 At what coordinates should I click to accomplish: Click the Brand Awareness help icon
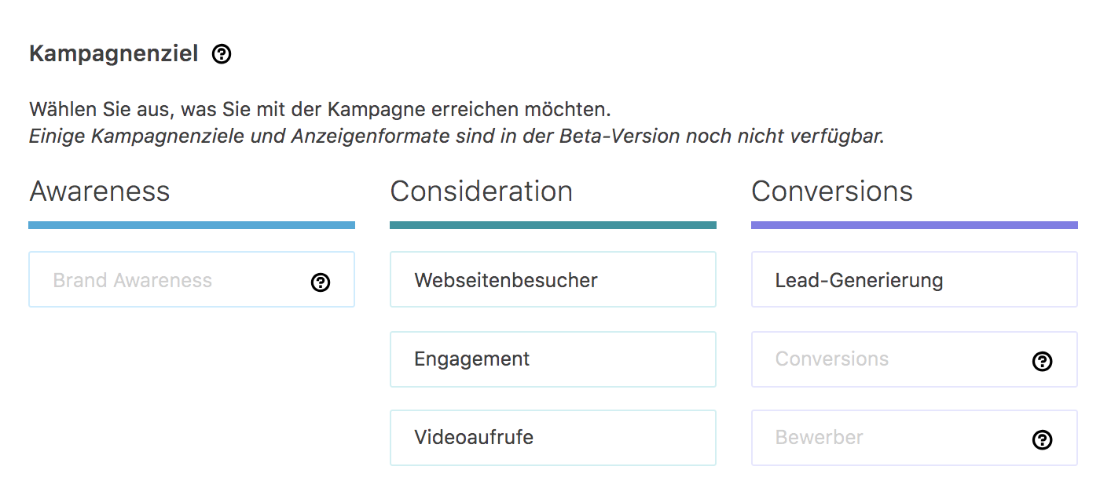click(x=321, y=282)
